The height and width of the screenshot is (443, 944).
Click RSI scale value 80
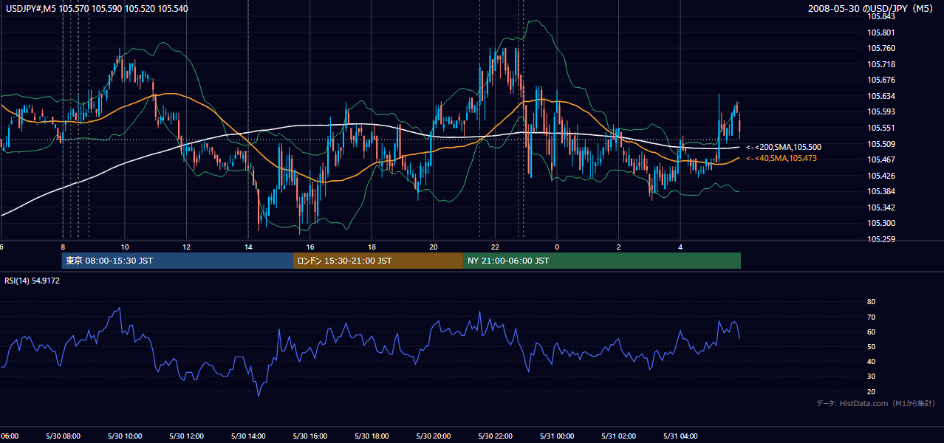click(x=871, y=302)
